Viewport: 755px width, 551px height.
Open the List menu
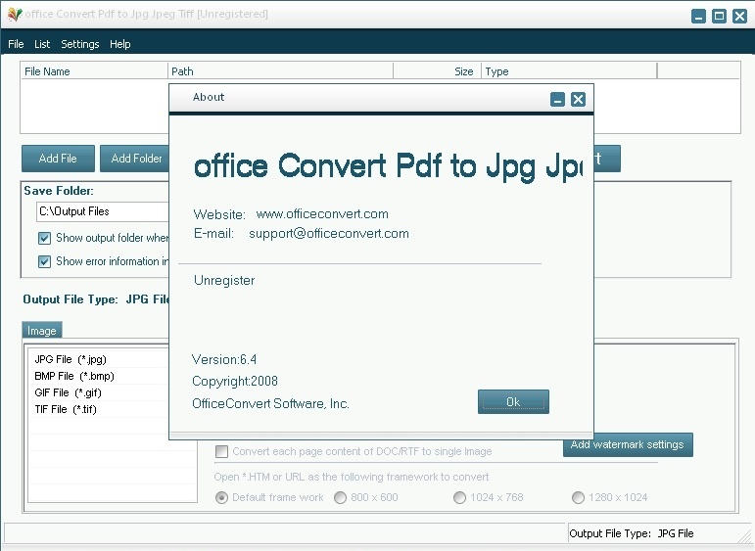[42, 44]
